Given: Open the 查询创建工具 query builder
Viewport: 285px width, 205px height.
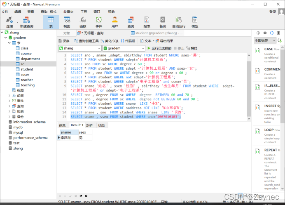Looking at the screenshot, I should click(x=86, y=41).
